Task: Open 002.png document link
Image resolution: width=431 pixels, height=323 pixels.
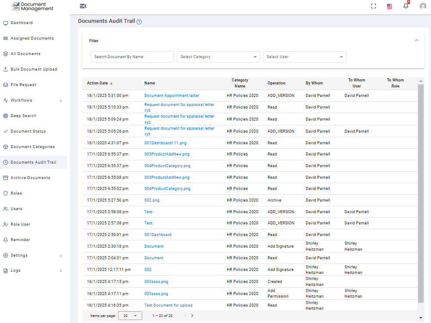Action: click(152, 200)
